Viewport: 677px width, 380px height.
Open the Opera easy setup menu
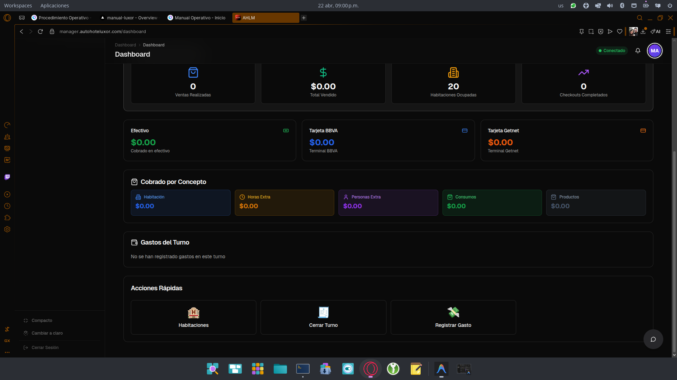point(668,32)
